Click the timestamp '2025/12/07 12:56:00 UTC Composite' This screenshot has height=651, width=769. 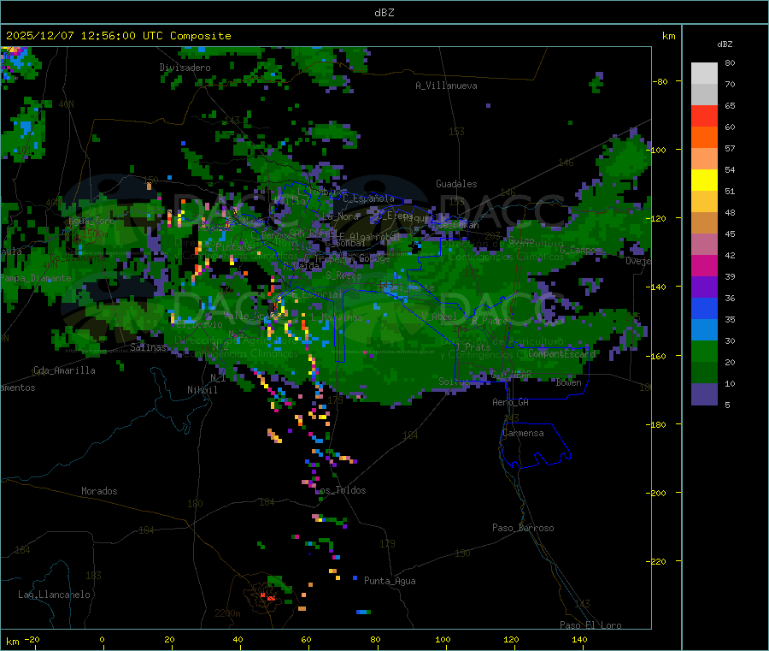point(119,36)
